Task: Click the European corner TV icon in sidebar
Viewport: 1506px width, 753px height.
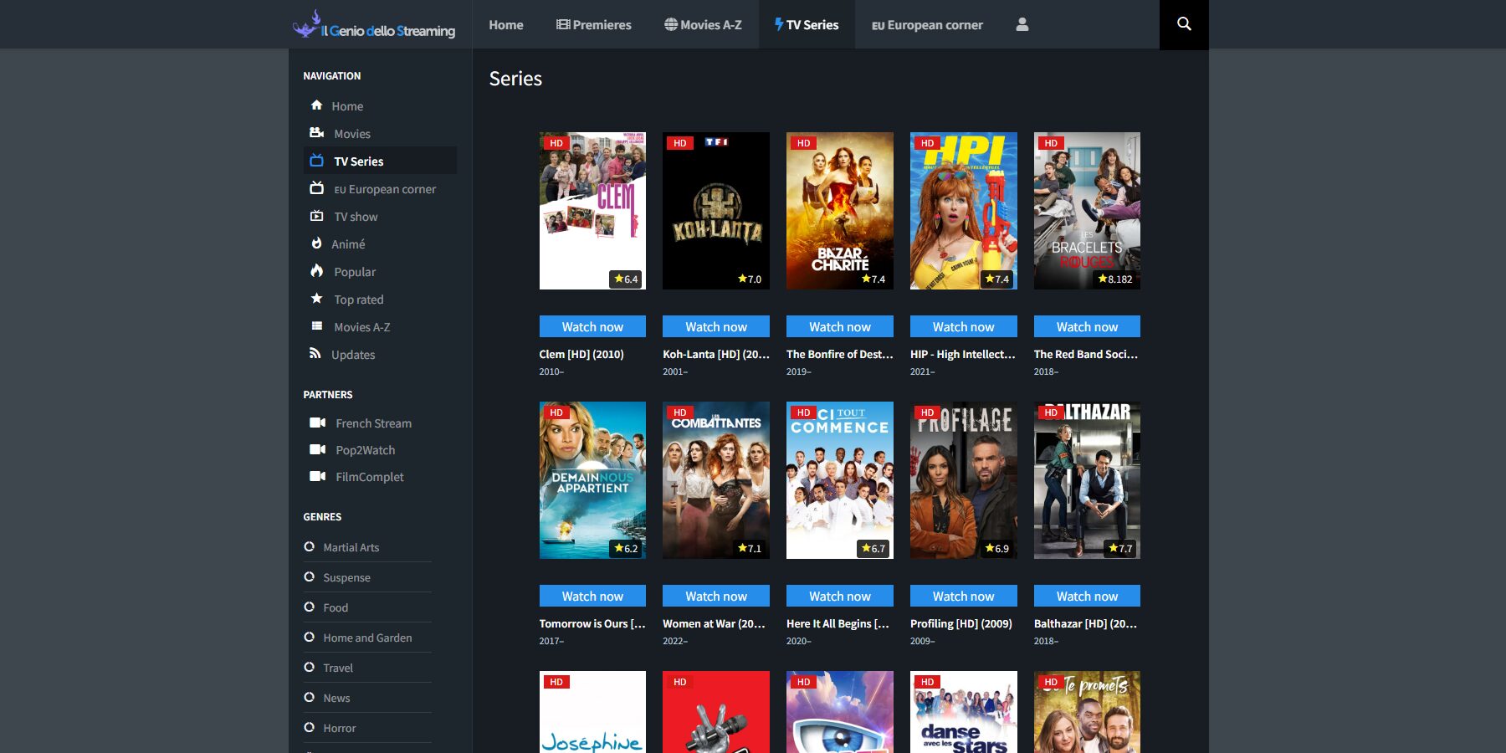Action: point(317,188)
